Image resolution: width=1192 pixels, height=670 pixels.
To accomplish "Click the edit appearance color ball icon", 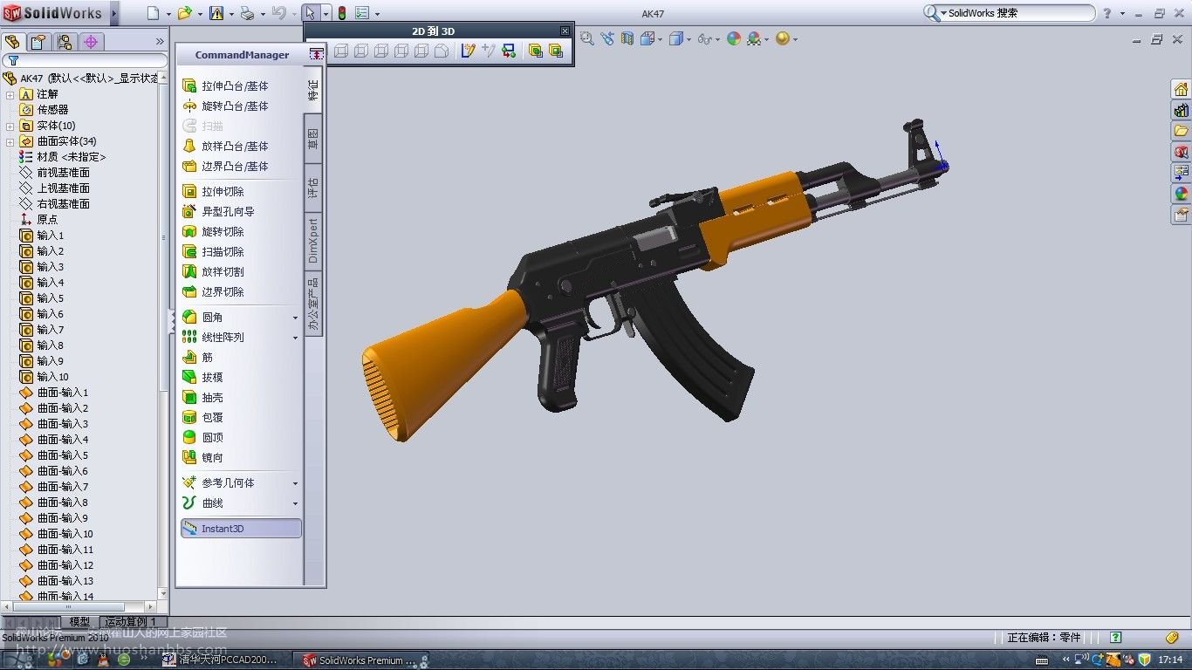I will [x=733, y=38].
